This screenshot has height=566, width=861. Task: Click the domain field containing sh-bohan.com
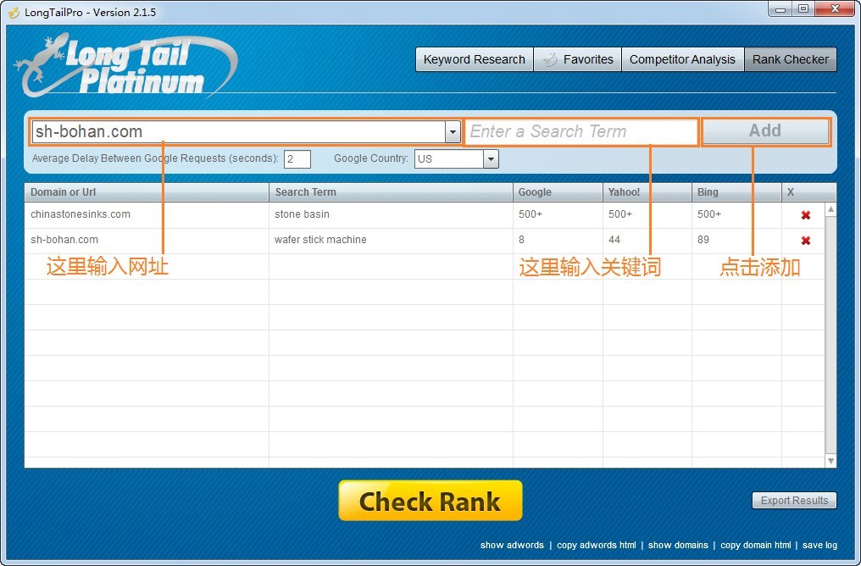pyautogui.click(x=240, y=131)
